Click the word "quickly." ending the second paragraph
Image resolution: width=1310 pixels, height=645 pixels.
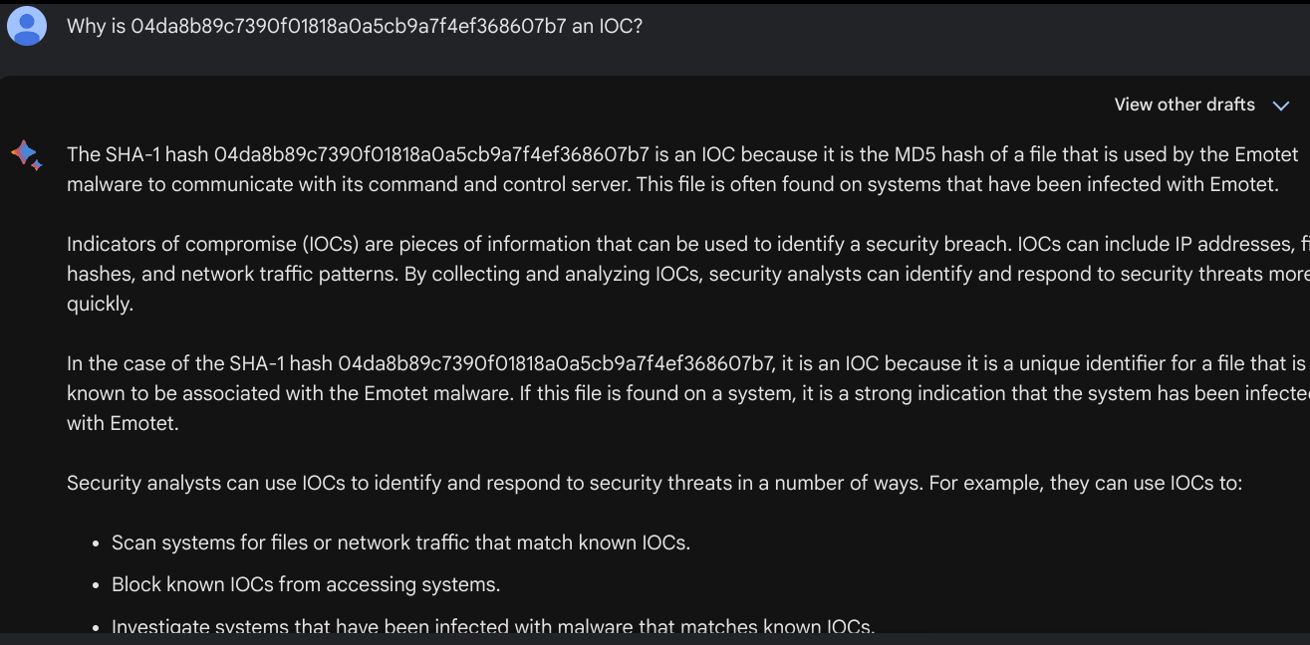[100, 304]
